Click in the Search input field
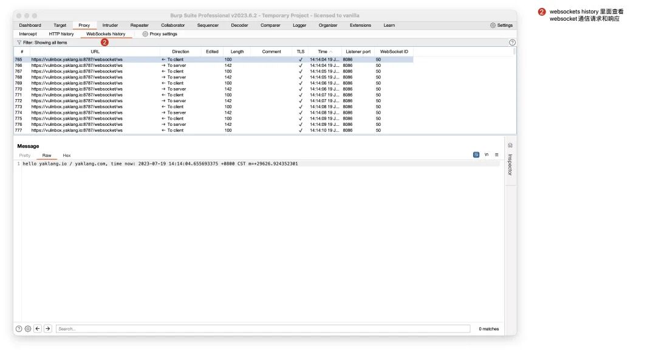The height and width of the screenshot is (352, 656). [263, 328]
